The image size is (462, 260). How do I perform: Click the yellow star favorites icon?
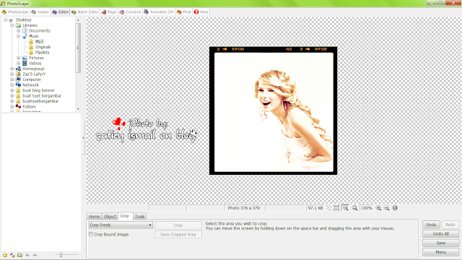[x=5, y=255]
